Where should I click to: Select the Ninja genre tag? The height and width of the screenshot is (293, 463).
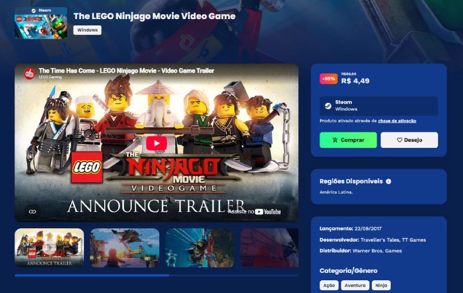(x=381, y=285)
